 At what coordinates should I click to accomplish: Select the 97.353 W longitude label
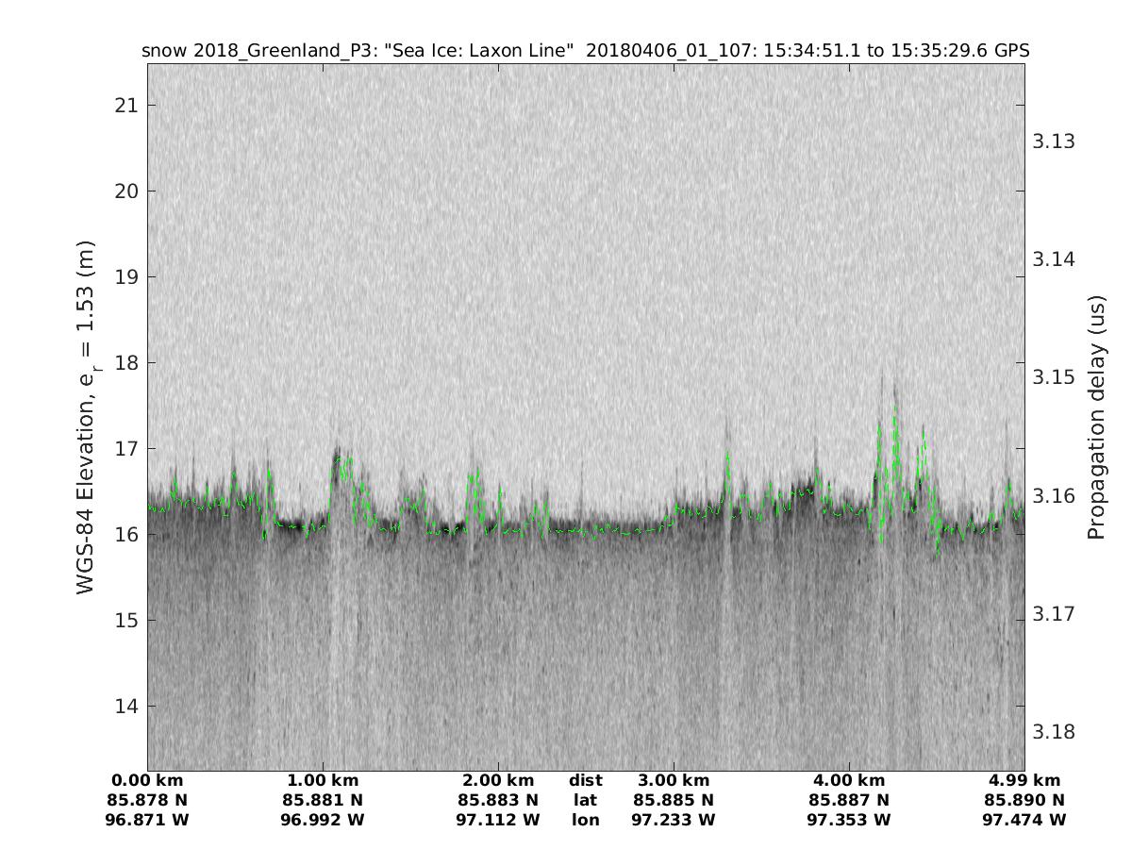[849, 820]
